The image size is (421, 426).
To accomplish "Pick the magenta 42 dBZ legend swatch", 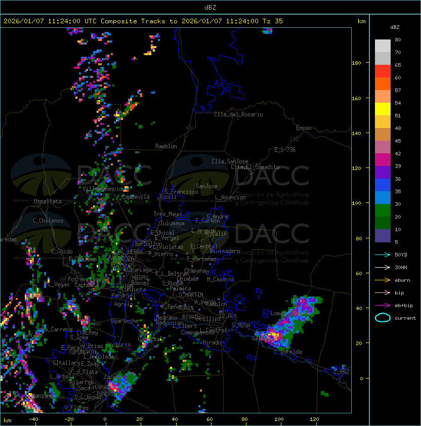I will pyautogui.click(x=383, y=160).
